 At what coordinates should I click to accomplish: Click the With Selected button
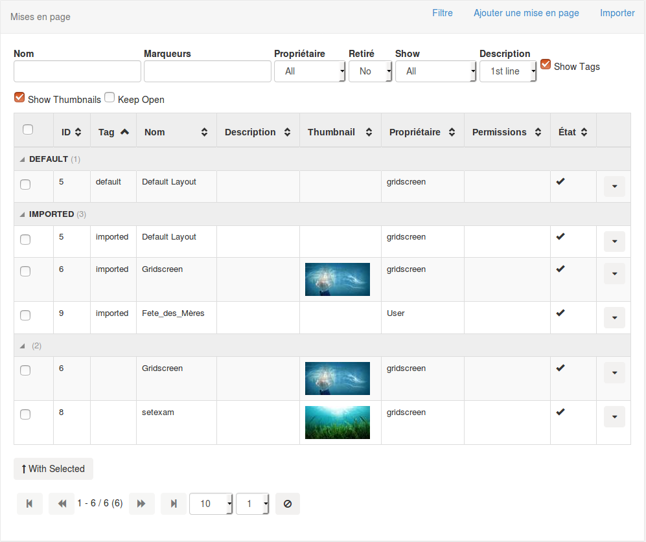[53, 469]
